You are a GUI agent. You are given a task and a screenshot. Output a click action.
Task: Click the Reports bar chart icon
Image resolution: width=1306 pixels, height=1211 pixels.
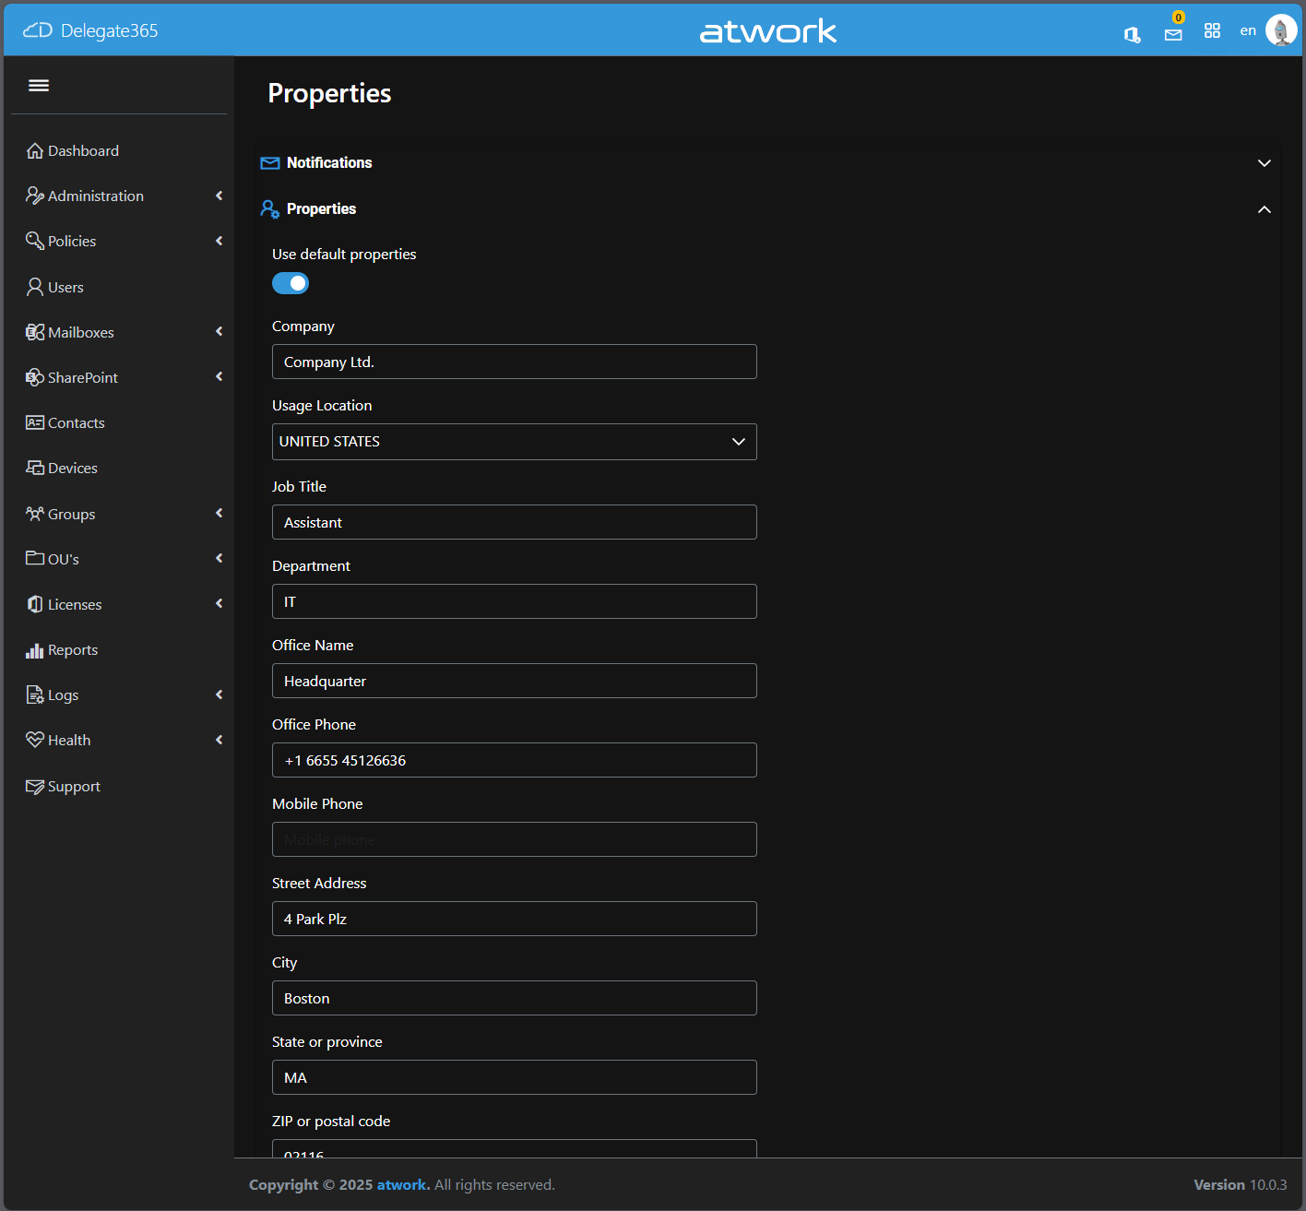(35, 650)
